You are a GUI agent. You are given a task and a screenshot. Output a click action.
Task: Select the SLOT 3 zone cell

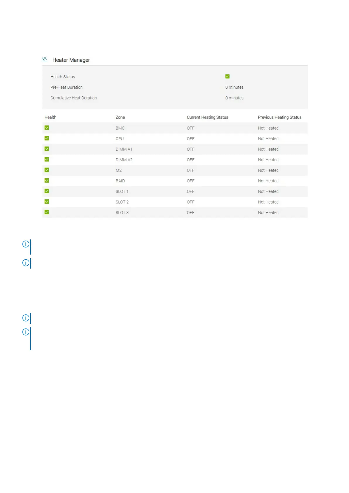[x=122, y=213]
